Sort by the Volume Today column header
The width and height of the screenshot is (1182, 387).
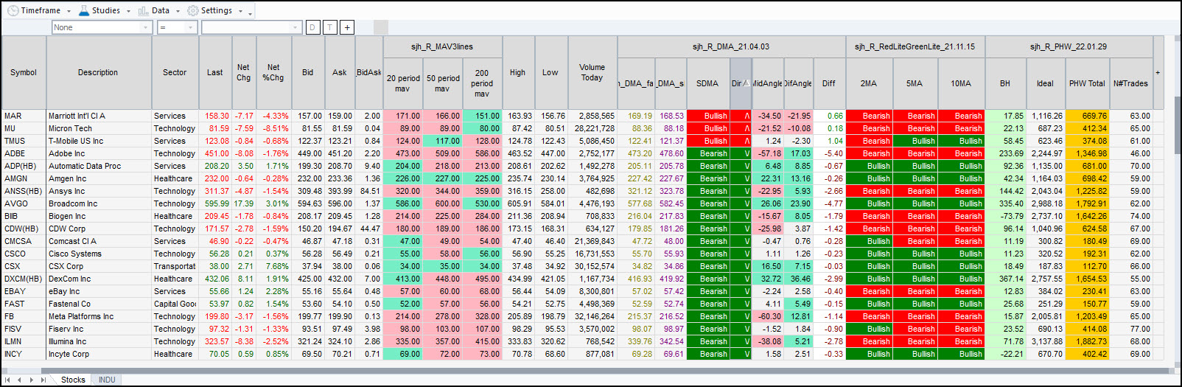(592, 72)
